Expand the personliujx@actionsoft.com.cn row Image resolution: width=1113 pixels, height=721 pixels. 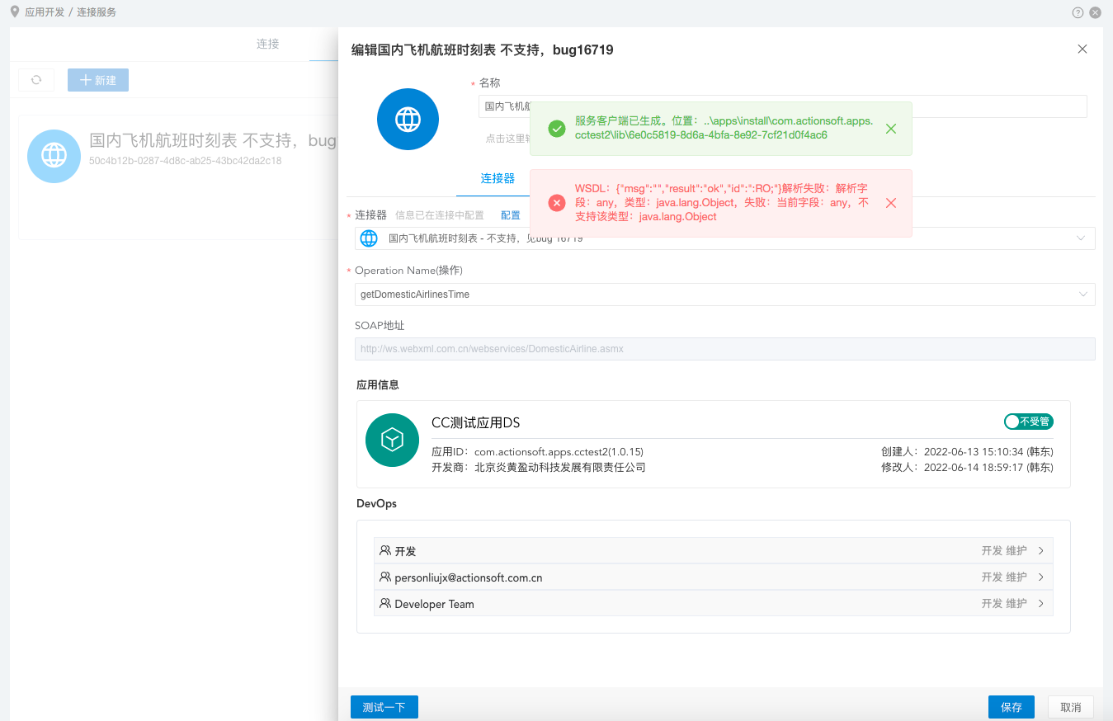tap(1041, 577)
